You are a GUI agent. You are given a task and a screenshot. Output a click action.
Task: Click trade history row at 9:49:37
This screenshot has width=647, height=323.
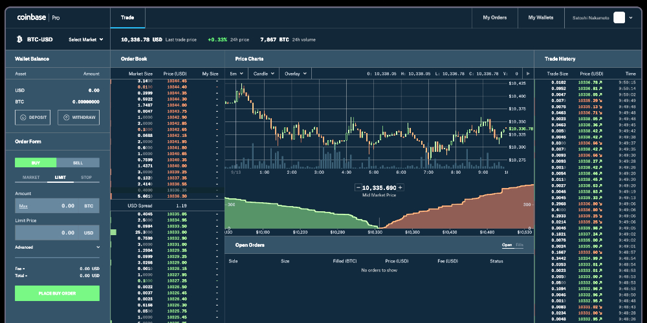coord(589,143)
